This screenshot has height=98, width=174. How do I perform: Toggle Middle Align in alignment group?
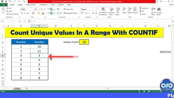coord(51,9)
